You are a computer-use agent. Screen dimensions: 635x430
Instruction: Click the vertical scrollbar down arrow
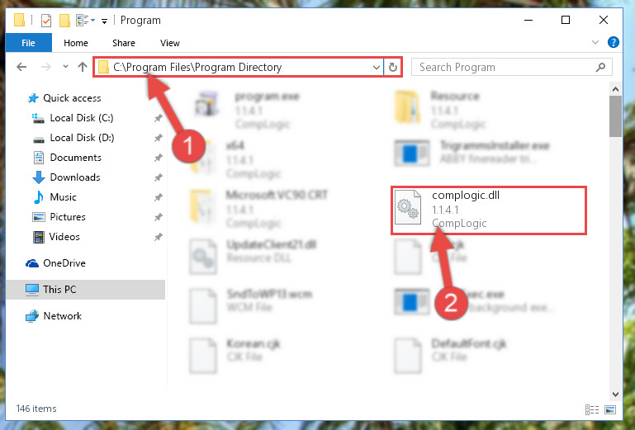(x=615, y=394)
